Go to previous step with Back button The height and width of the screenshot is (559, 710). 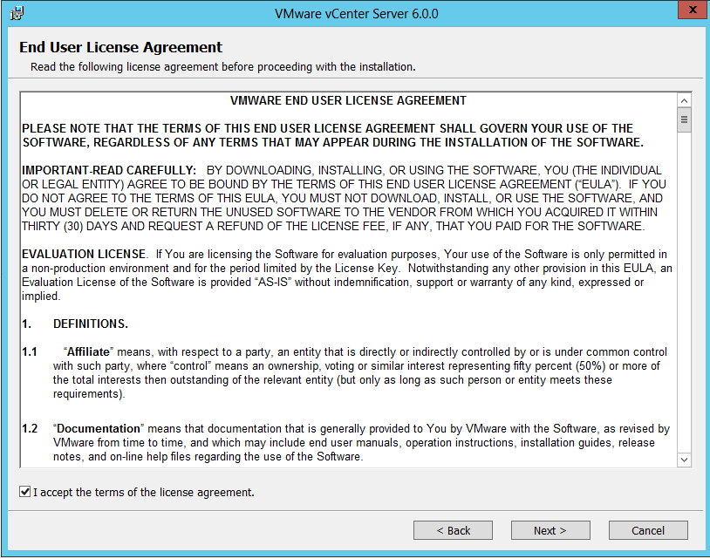pos(453,530)
